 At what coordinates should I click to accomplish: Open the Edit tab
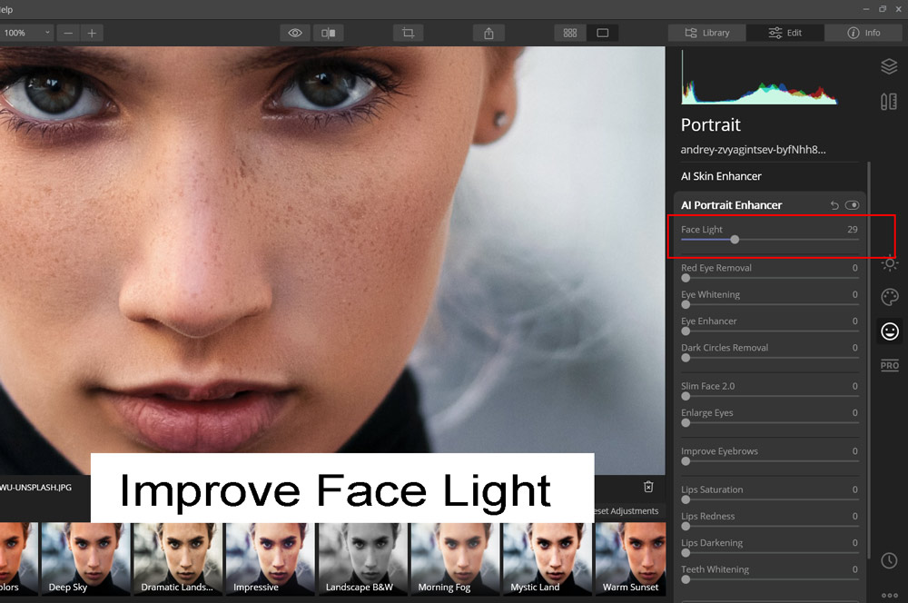pyautogui.click(x=785, y=33)
